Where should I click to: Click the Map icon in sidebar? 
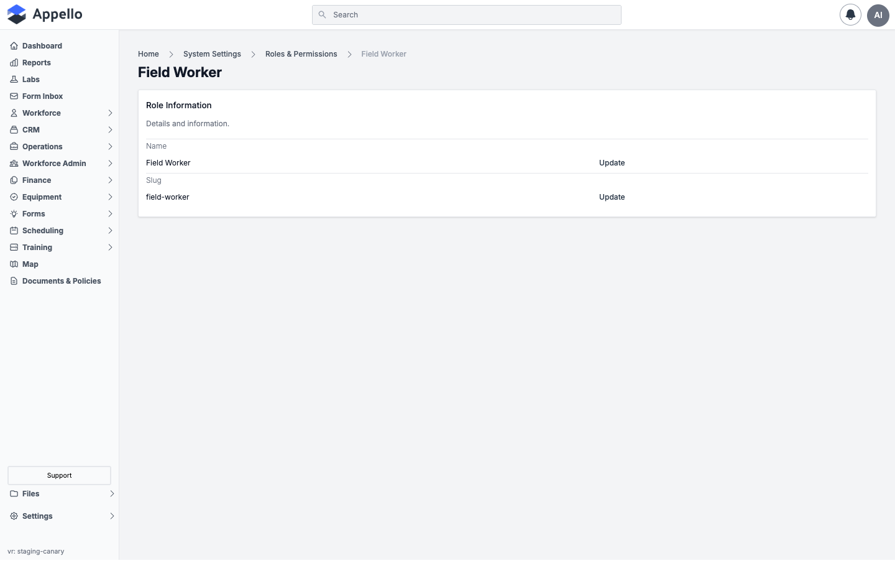click(x=14, y=264)
